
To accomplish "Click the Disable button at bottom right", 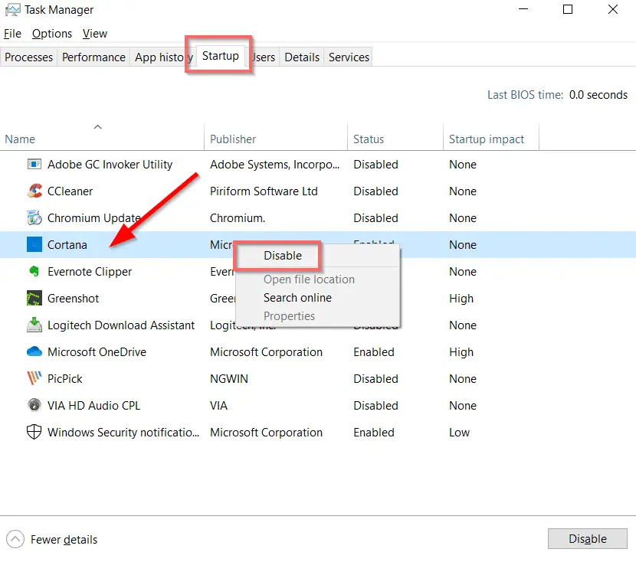I will pos(587,538).
